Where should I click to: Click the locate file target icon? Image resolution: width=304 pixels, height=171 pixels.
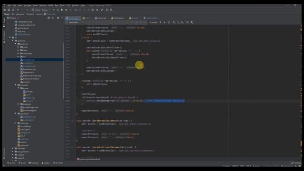(x=48, y=18)
